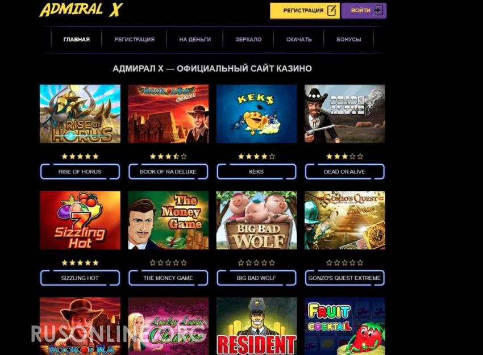Open the Скачать navigation tab

pyautogui.click(x=299, y=39)
